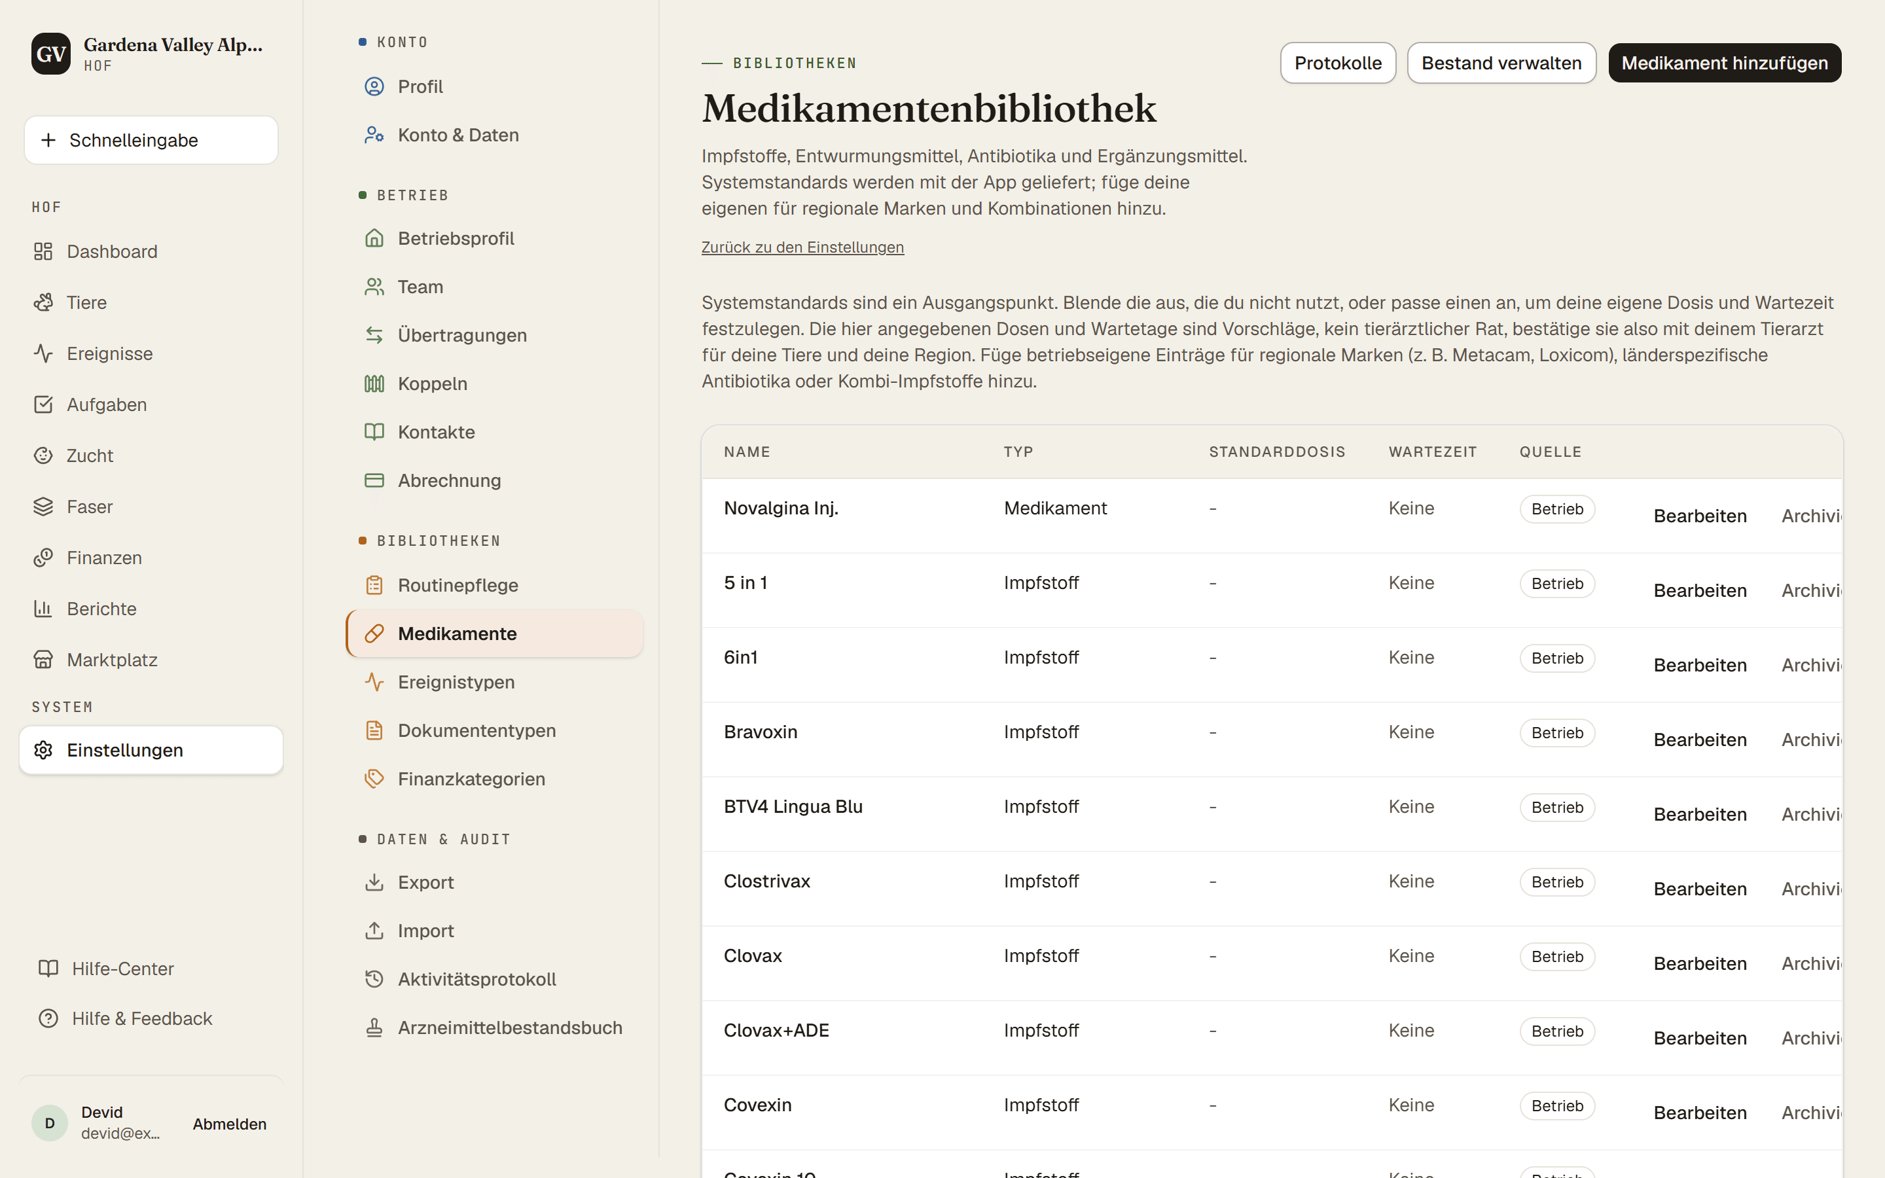1885x1178 pixels.
Task: Click the Konto & Daten user-gear icon
Action: coord(374,135)
